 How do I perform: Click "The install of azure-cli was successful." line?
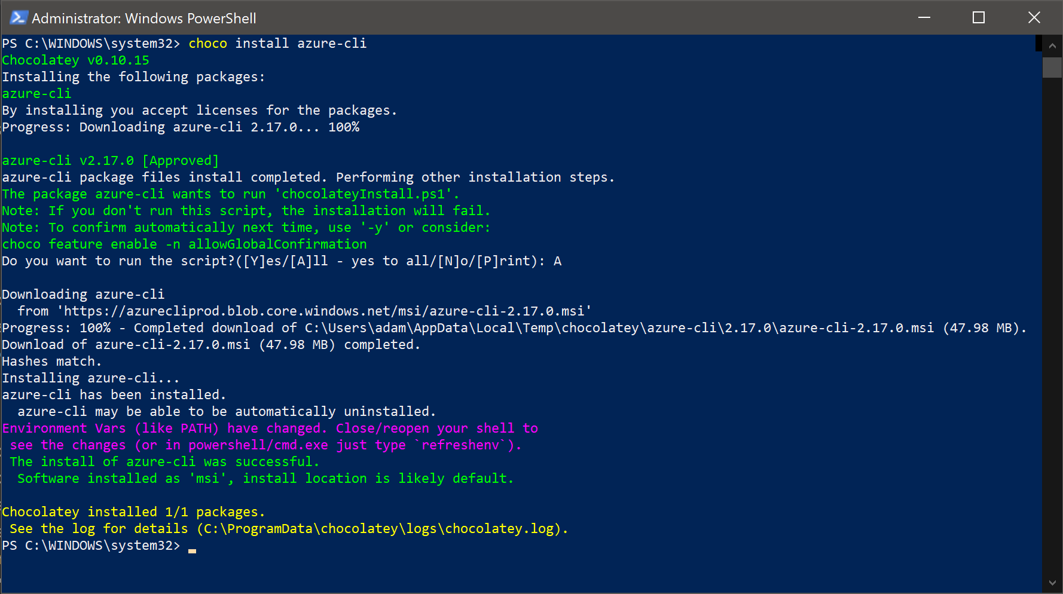tap(164, 462)
